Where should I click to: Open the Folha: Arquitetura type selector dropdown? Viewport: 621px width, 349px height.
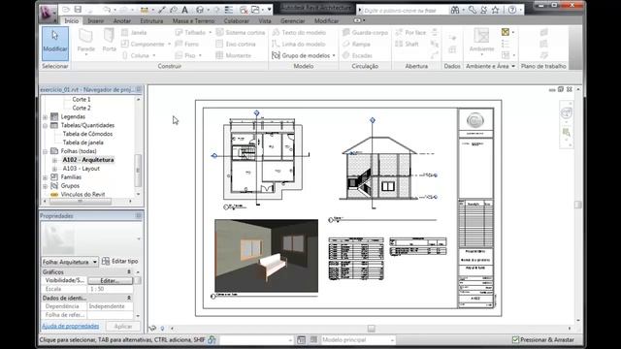pos(70,262)
